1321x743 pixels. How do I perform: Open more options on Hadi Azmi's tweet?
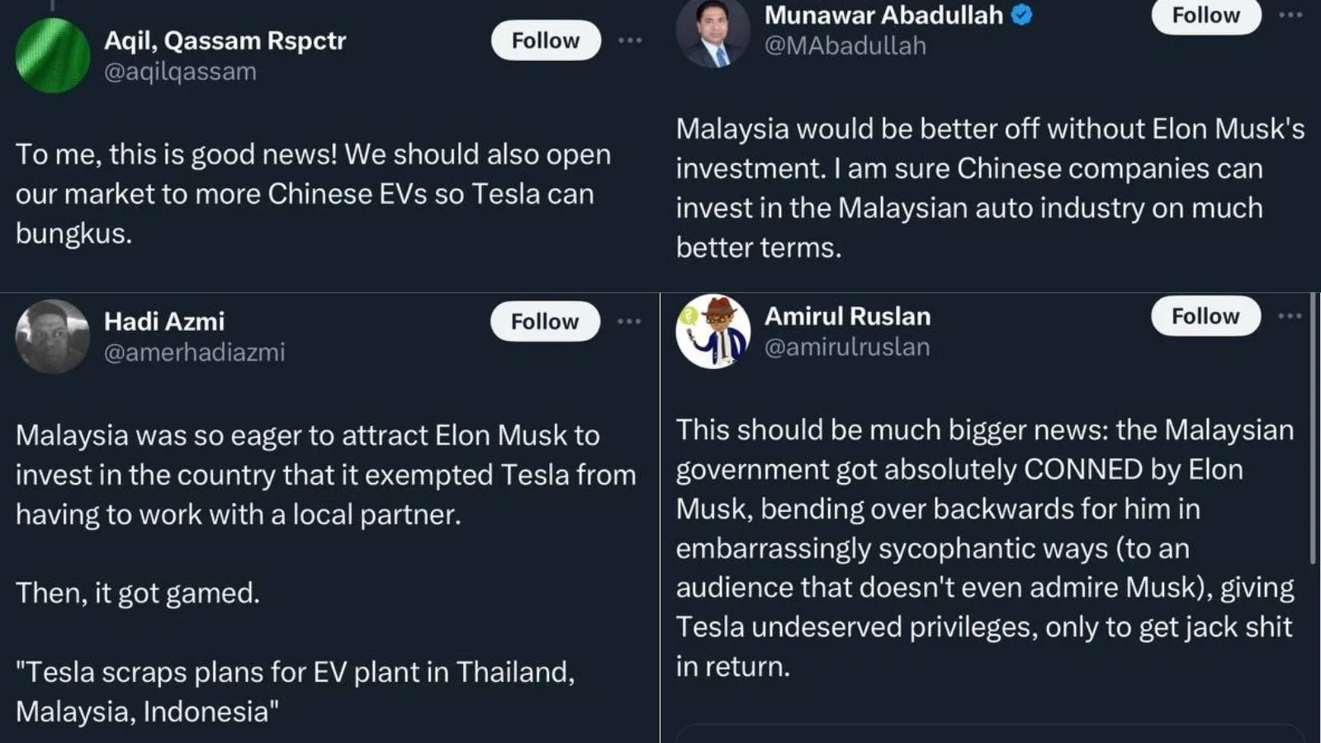(x=629, y=321)
